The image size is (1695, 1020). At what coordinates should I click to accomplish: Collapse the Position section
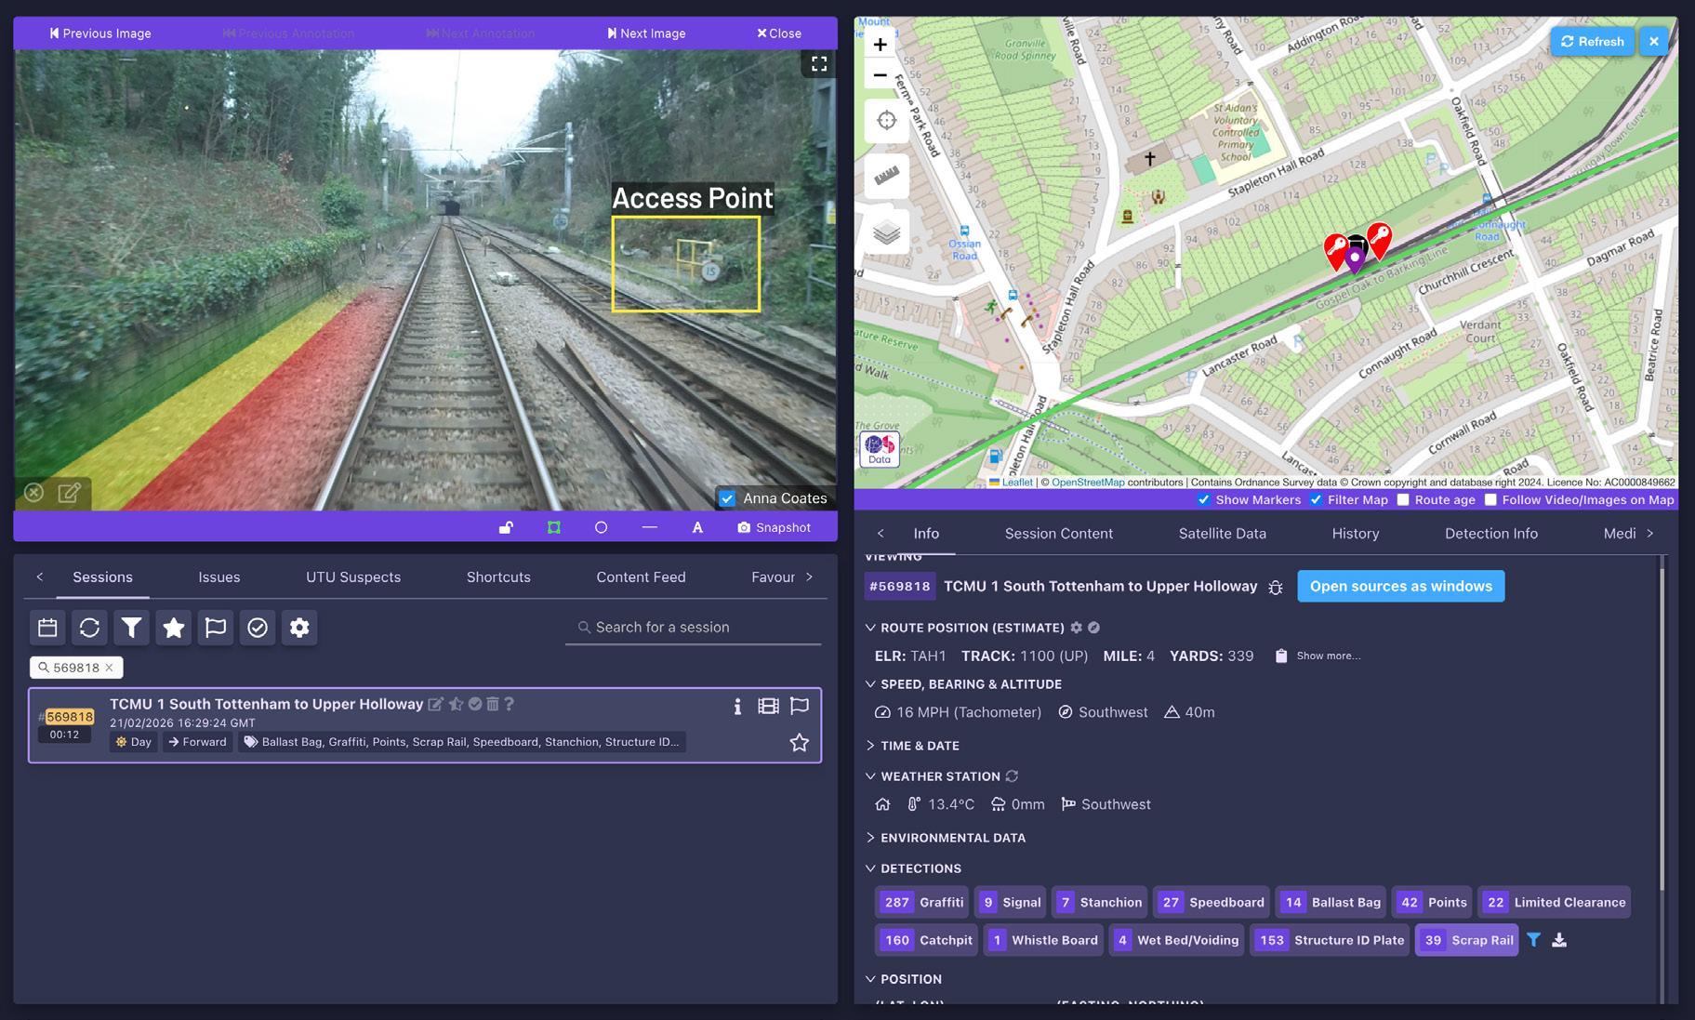tap(870, 979)
